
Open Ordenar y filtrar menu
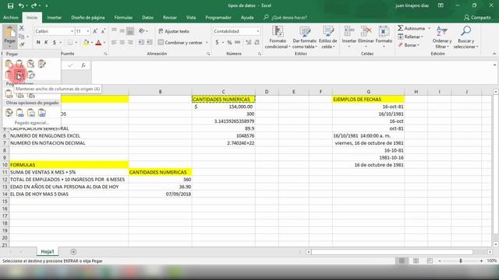442,37
